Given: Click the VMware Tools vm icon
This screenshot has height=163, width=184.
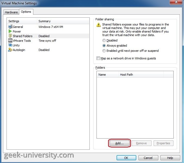Looking at the screenshot, I should (10, 40).
